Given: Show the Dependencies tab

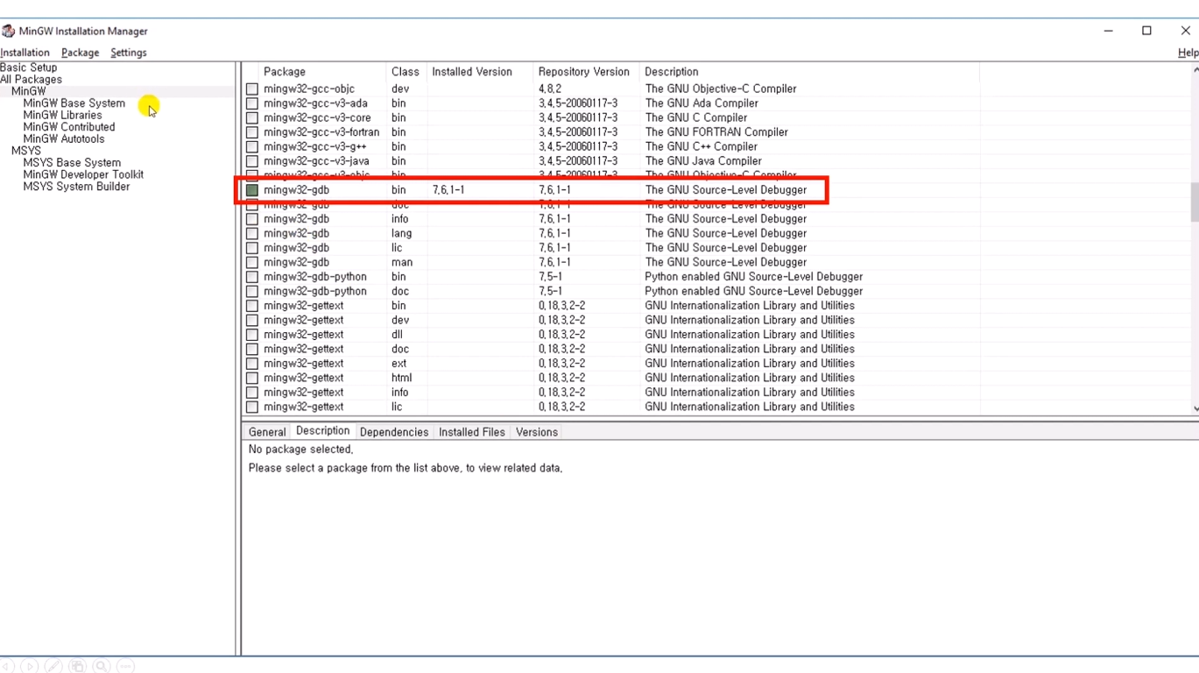Looking at the screenshot, I should click(x=394, y=432).
